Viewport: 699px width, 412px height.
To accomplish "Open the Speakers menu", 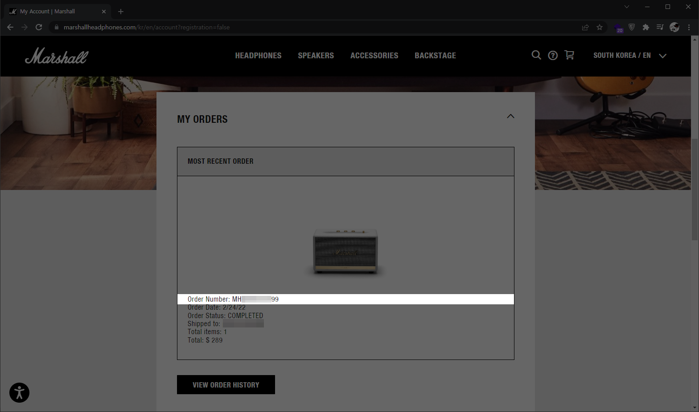I will pyautogui.click(x=316, y=56).
